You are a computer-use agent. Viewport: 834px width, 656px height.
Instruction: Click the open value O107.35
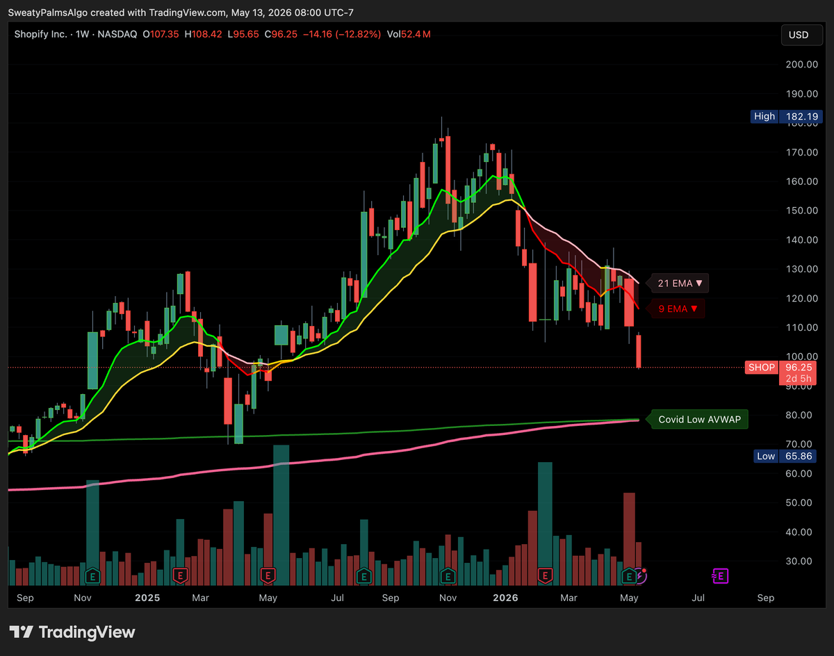click(x=161, y=34)
